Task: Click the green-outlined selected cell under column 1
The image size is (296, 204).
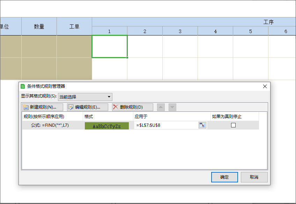Action: pos(109,46)
